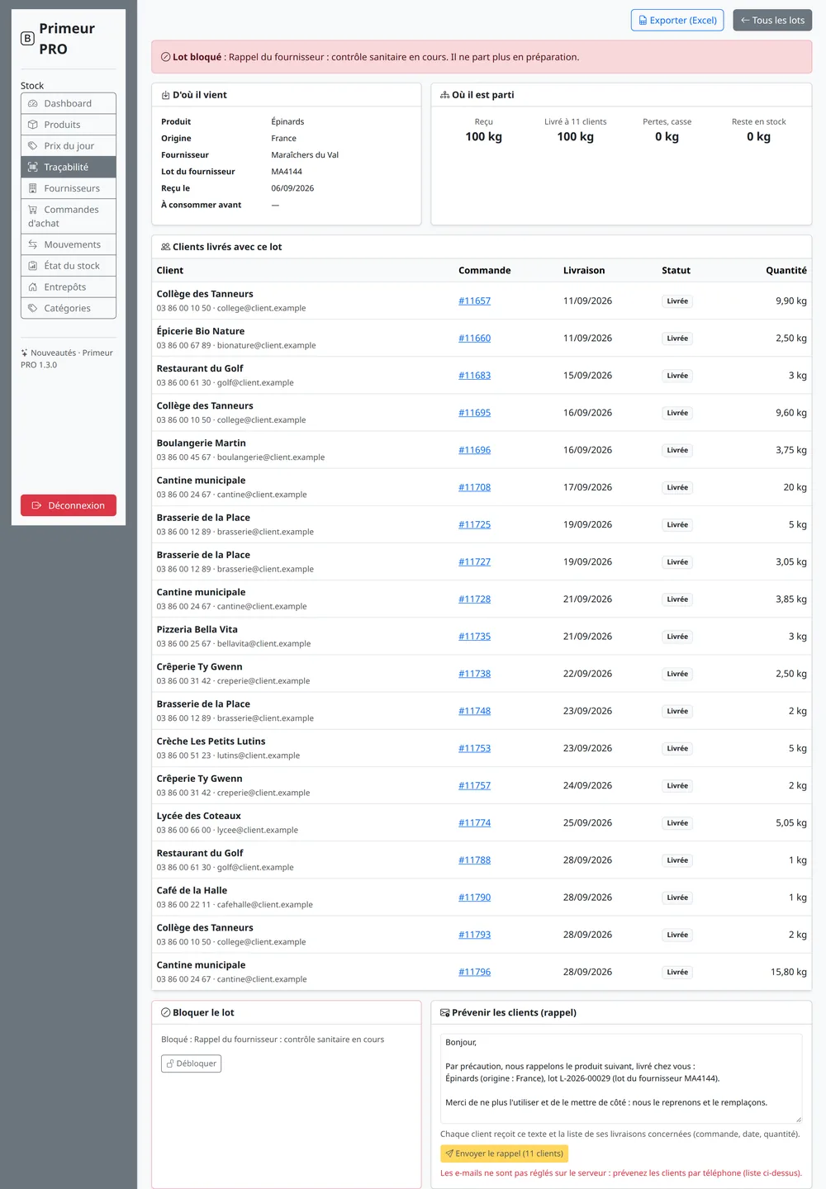This screenshot has height=1189, width=826.
Task: Click the Produits box icon in sidebar
Action: [33, 125]
